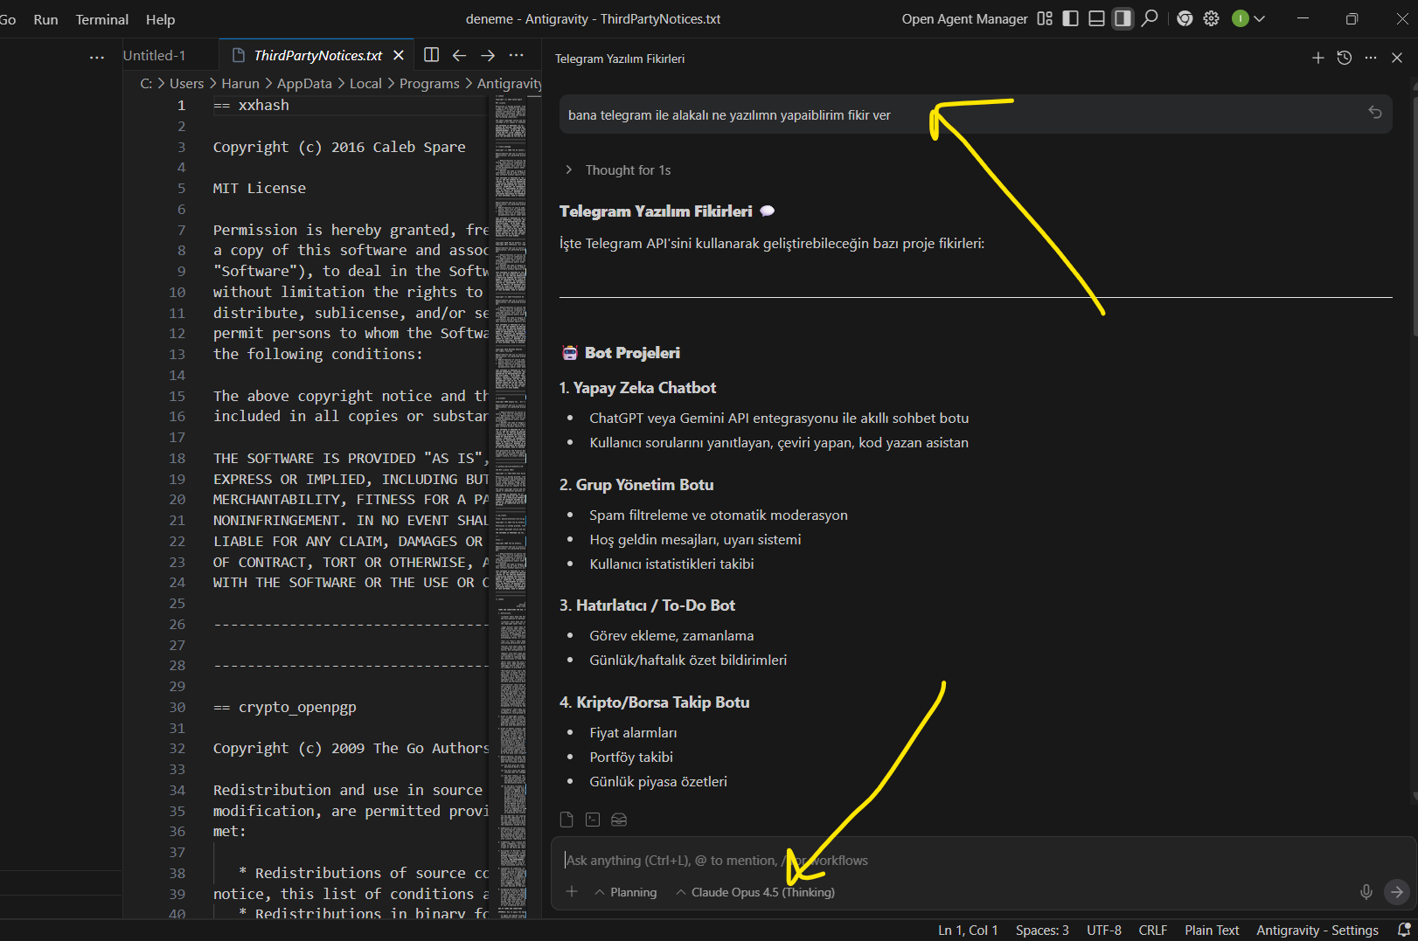Close the ThirdPartyNotices.txt tab
The image size is (1418, 941).
(x=399, y=55)
